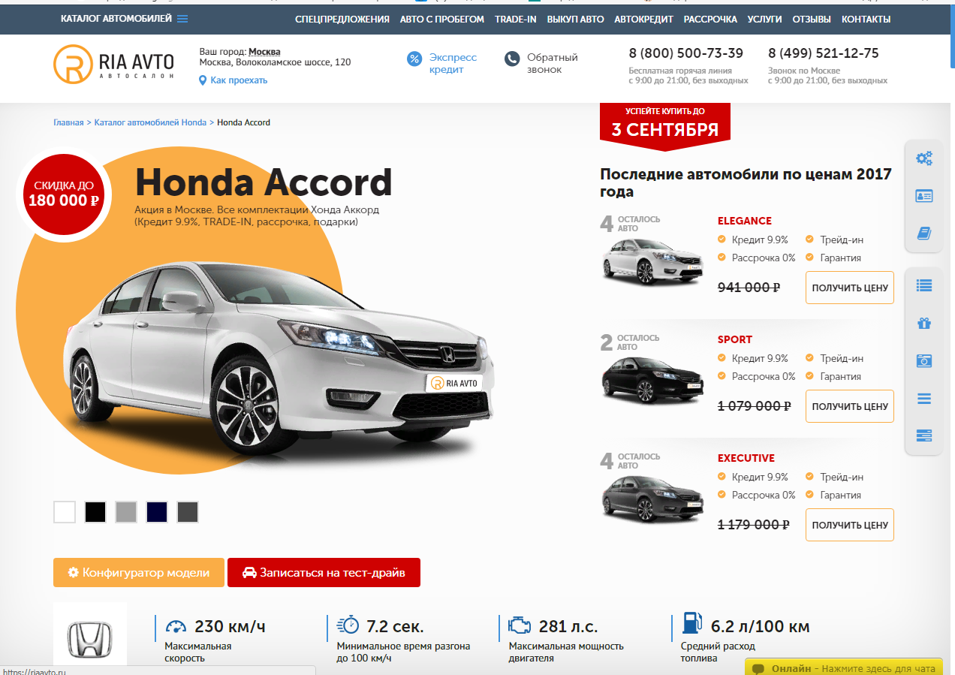Open Автокредит menu item
Image resolution: width=955 pixels, height=675 pixels.
pyautogui.click(x=643, y=20)
